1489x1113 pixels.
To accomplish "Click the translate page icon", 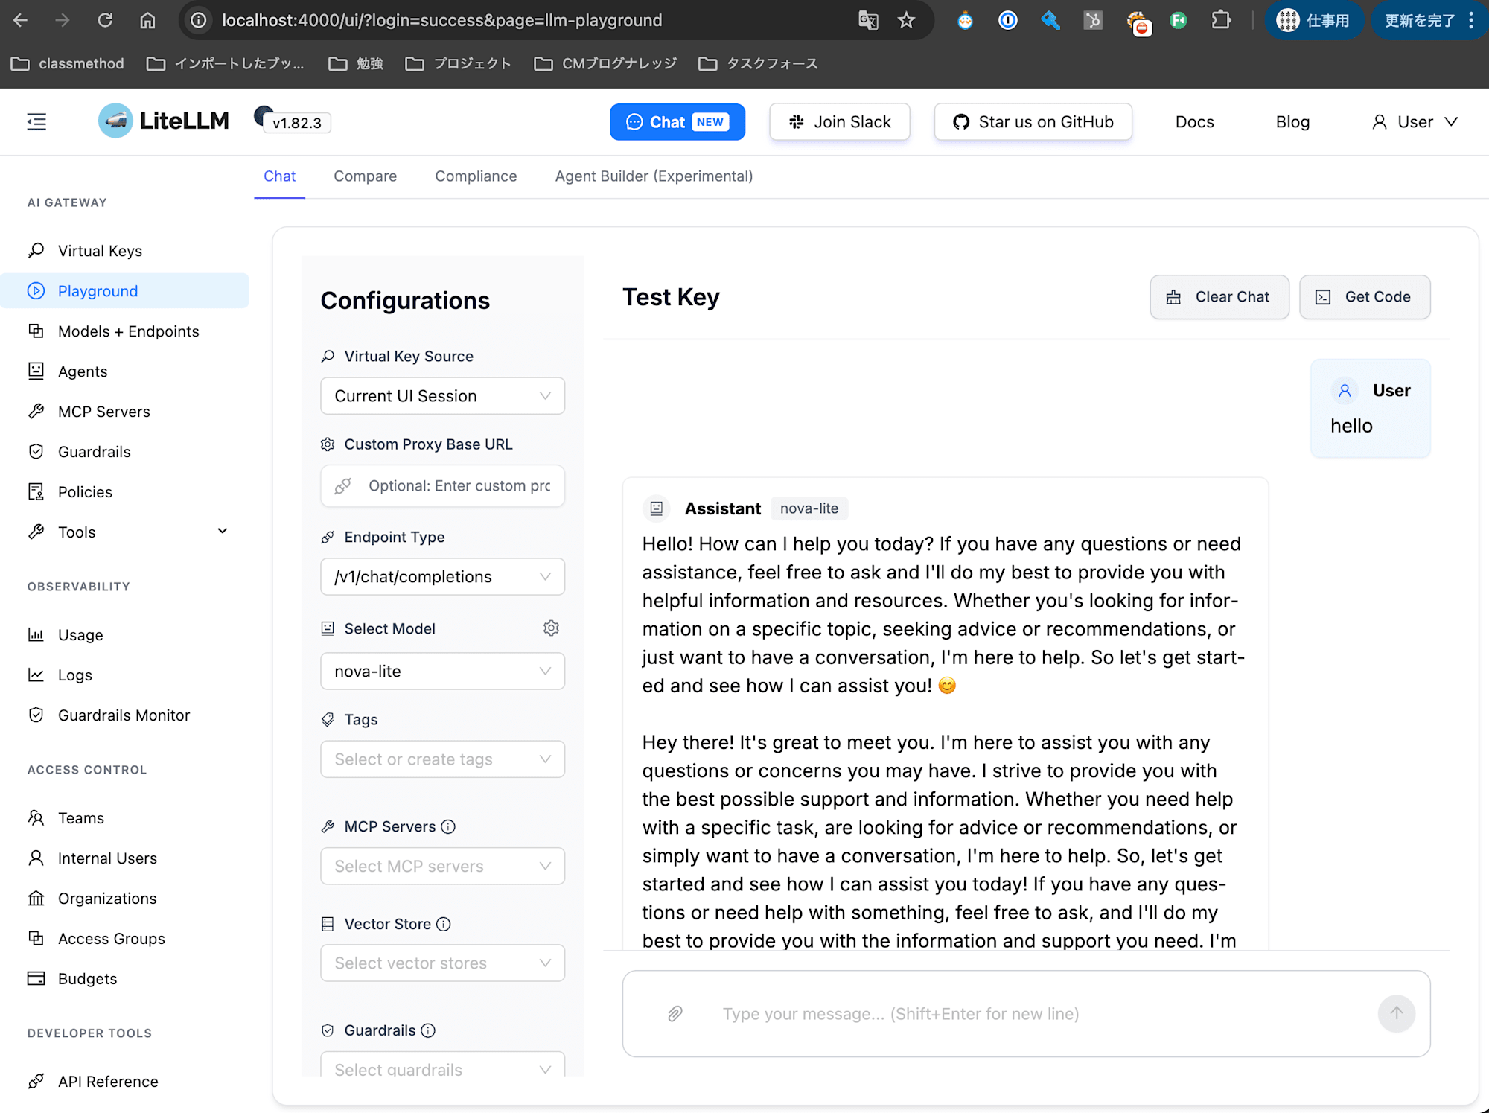I will 868,20.
